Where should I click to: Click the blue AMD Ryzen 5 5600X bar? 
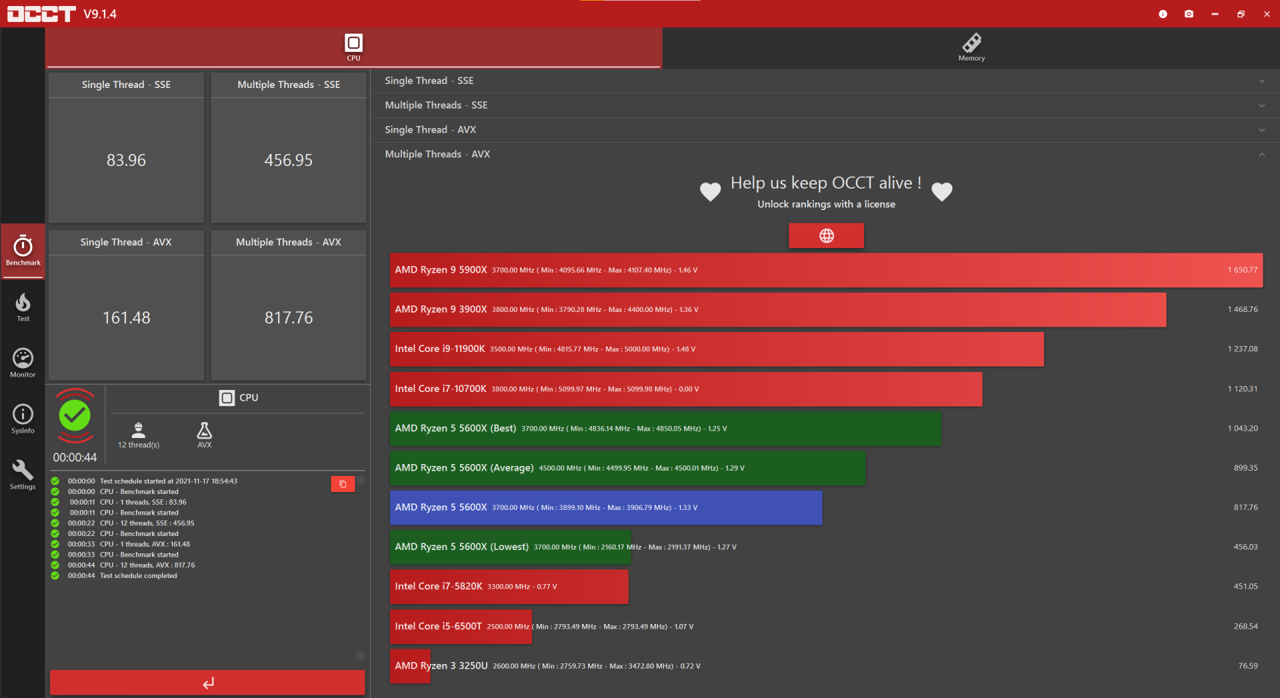click(606, 507)
